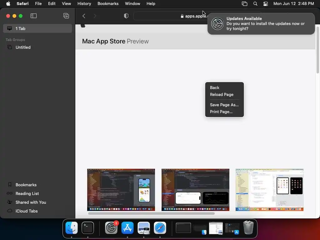Screen dimensions: 320x240
Task: Click the Updates Available notification
Action: tap(261, 24)
